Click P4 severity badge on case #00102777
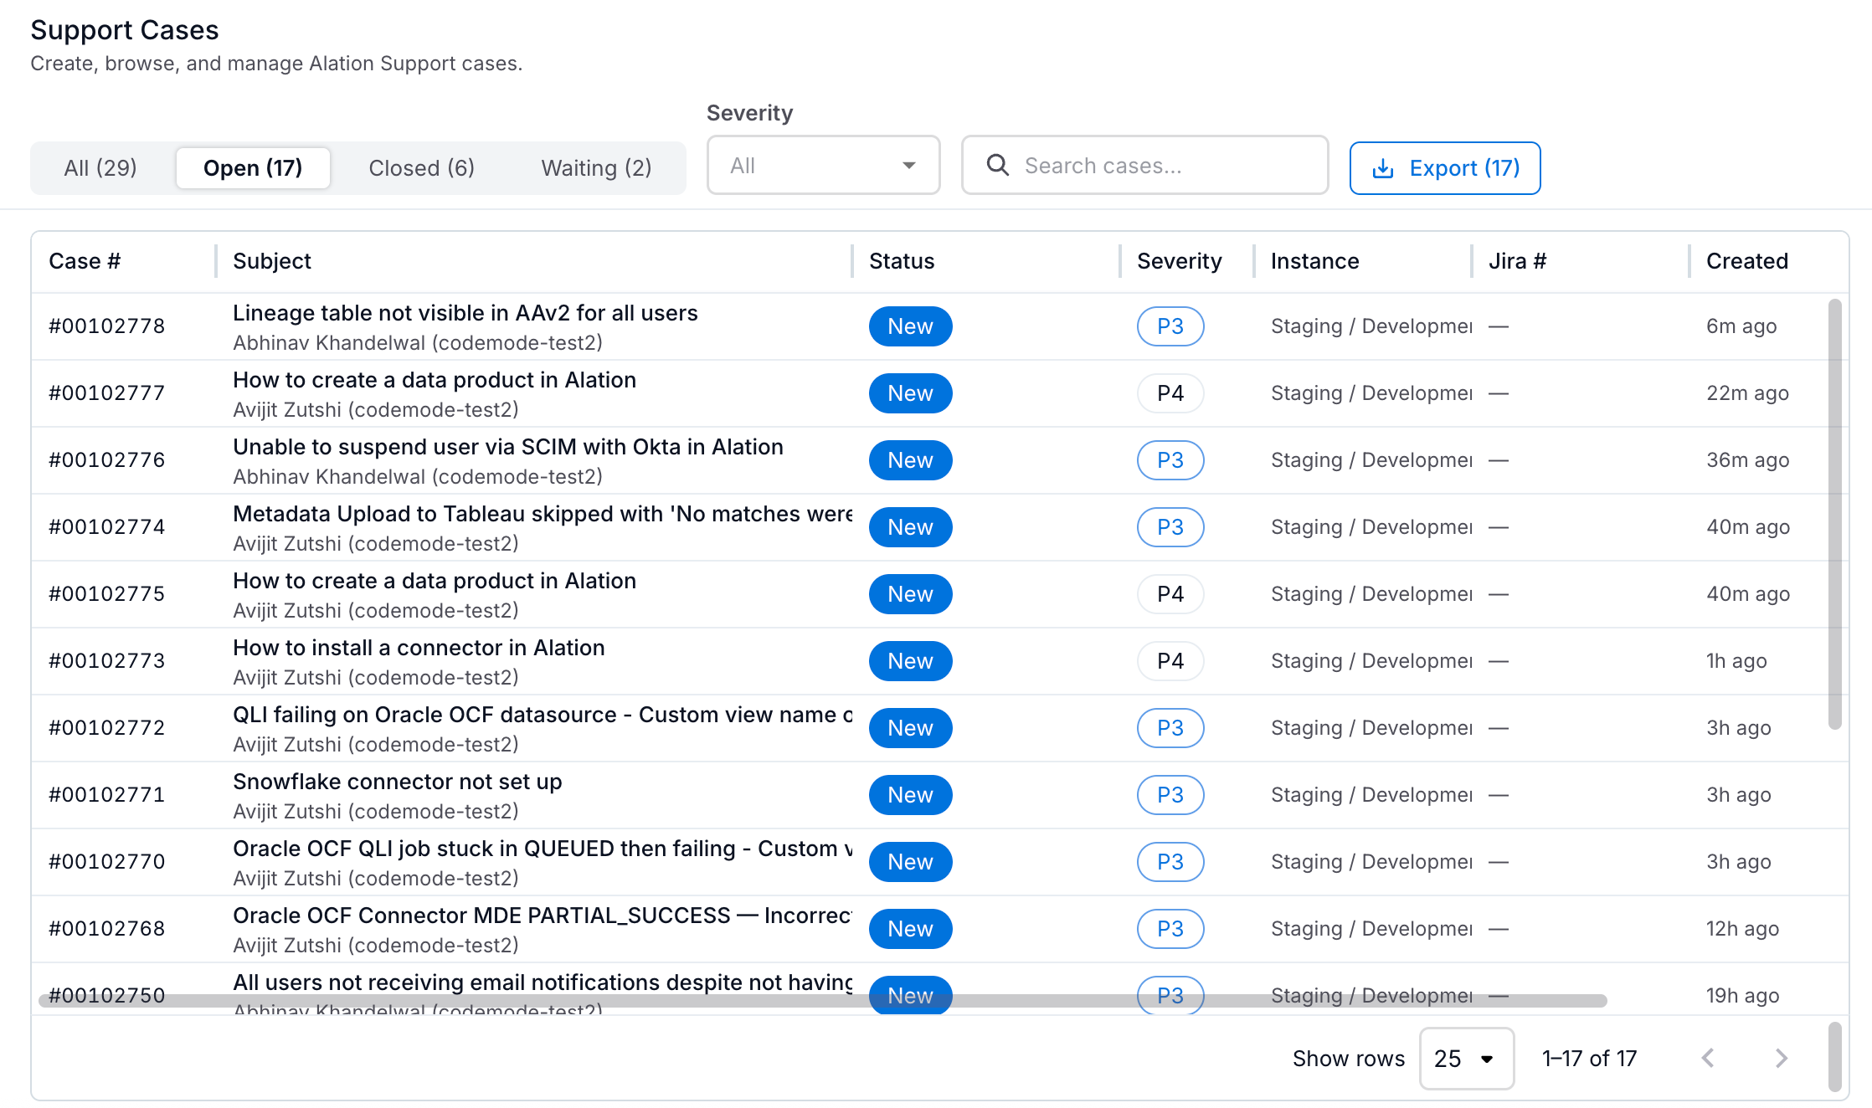This screenshot has height=1108, width=1872. [x=1170, y=393]
